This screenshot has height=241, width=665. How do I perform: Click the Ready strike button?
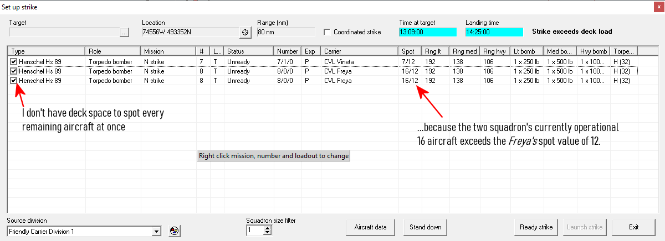click(536, 227)
